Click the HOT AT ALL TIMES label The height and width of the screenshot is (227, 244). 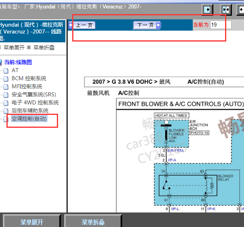click(x=171, y=115)
